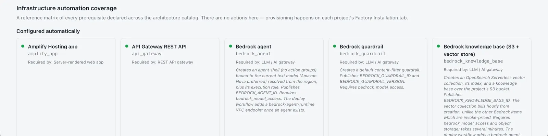Click green status dot beside Amplify Hosting app

pos(23,46)
